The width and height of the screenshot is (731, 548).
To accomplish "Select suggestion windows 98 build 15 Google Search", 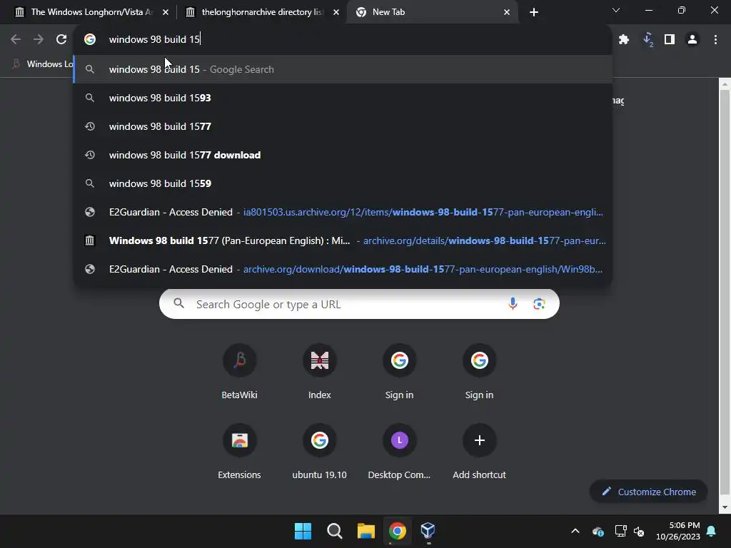I will (x=343, y=69).
